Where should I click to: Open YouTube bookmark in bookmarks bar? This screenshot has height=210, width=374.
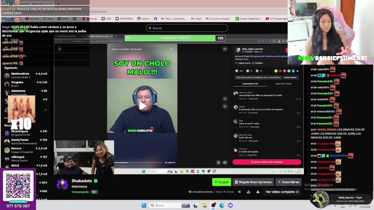32,19
